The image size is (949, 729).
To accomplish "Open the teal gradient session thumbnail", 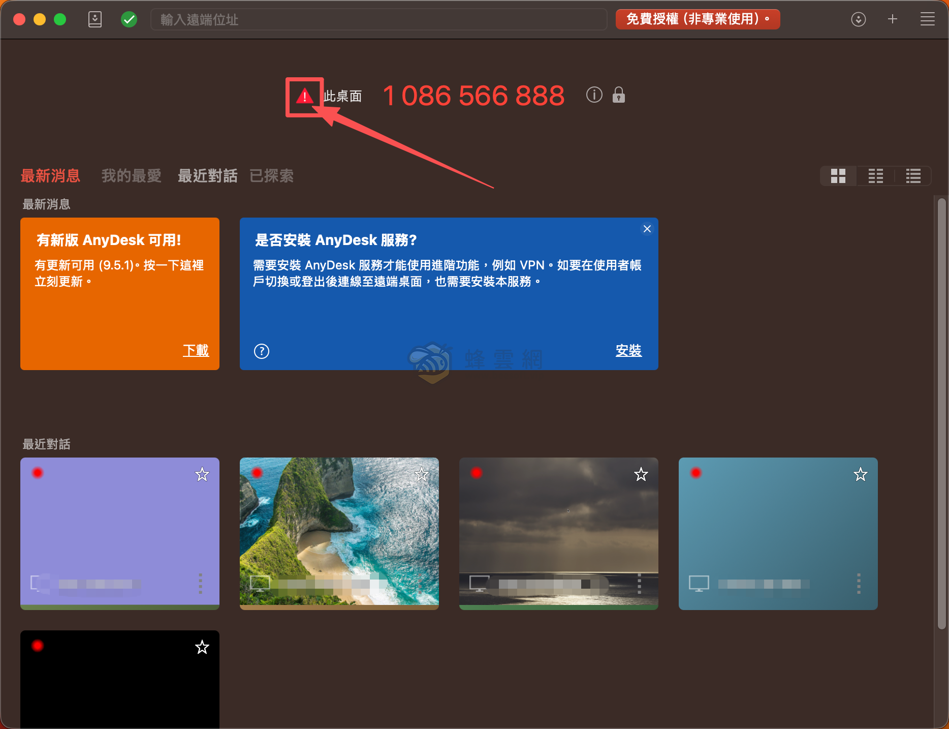I will [778, 533].
